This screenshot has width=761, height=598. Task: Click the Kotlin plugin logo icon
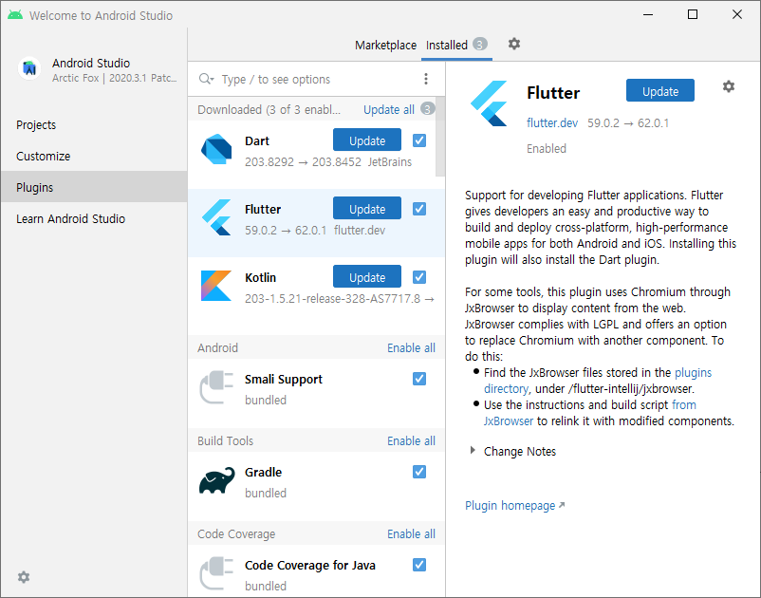tap(216, 286)
